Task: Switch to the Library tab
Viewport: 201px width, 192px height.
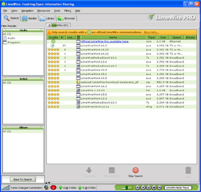Action: click(x=47, y=18)
